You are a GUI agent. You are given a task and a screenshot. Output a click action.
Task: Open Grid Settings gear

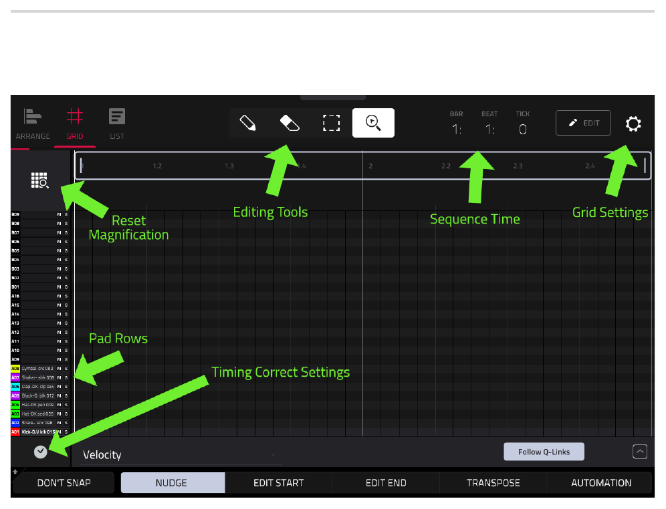click(x=633, y=124)
